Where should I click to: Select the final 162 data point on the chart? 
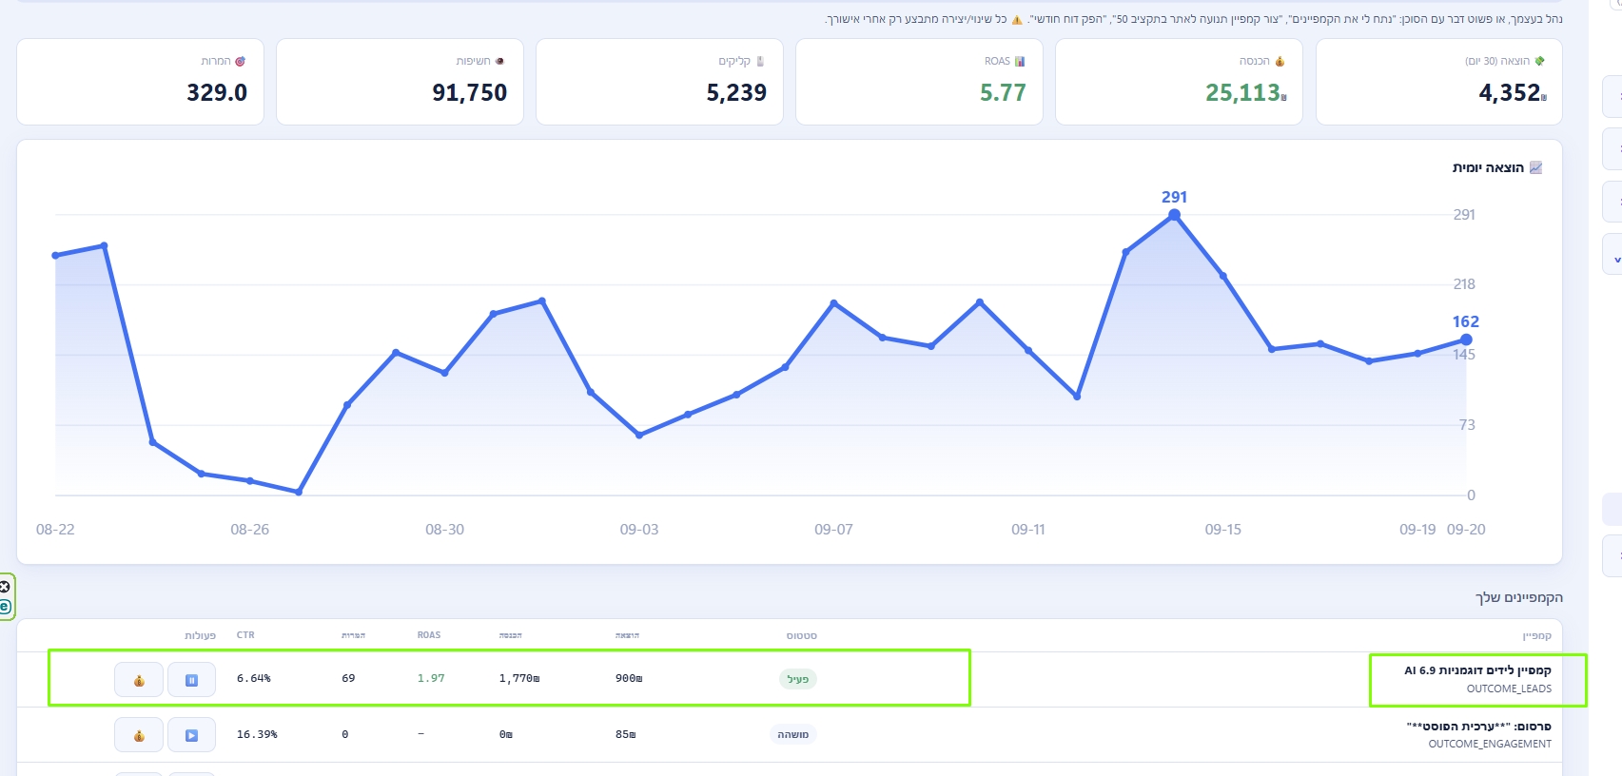1466,339
